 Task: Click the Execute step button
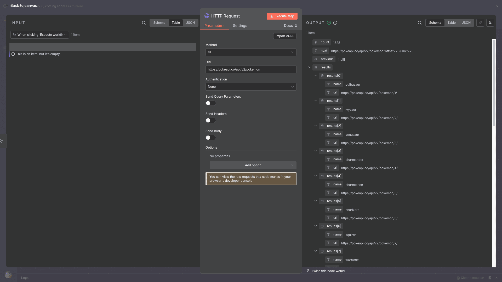(x=282, y=16)
